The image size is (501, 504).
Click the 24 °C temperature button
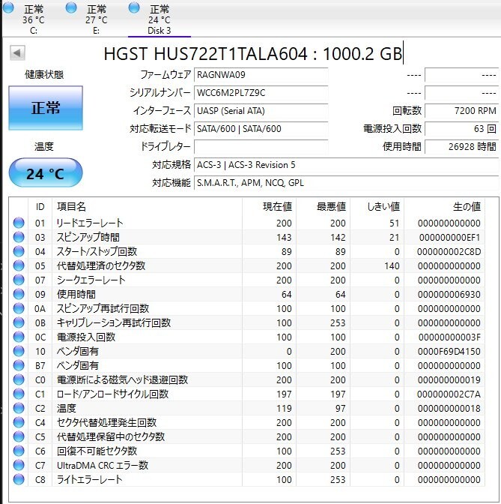coord(46,173)
